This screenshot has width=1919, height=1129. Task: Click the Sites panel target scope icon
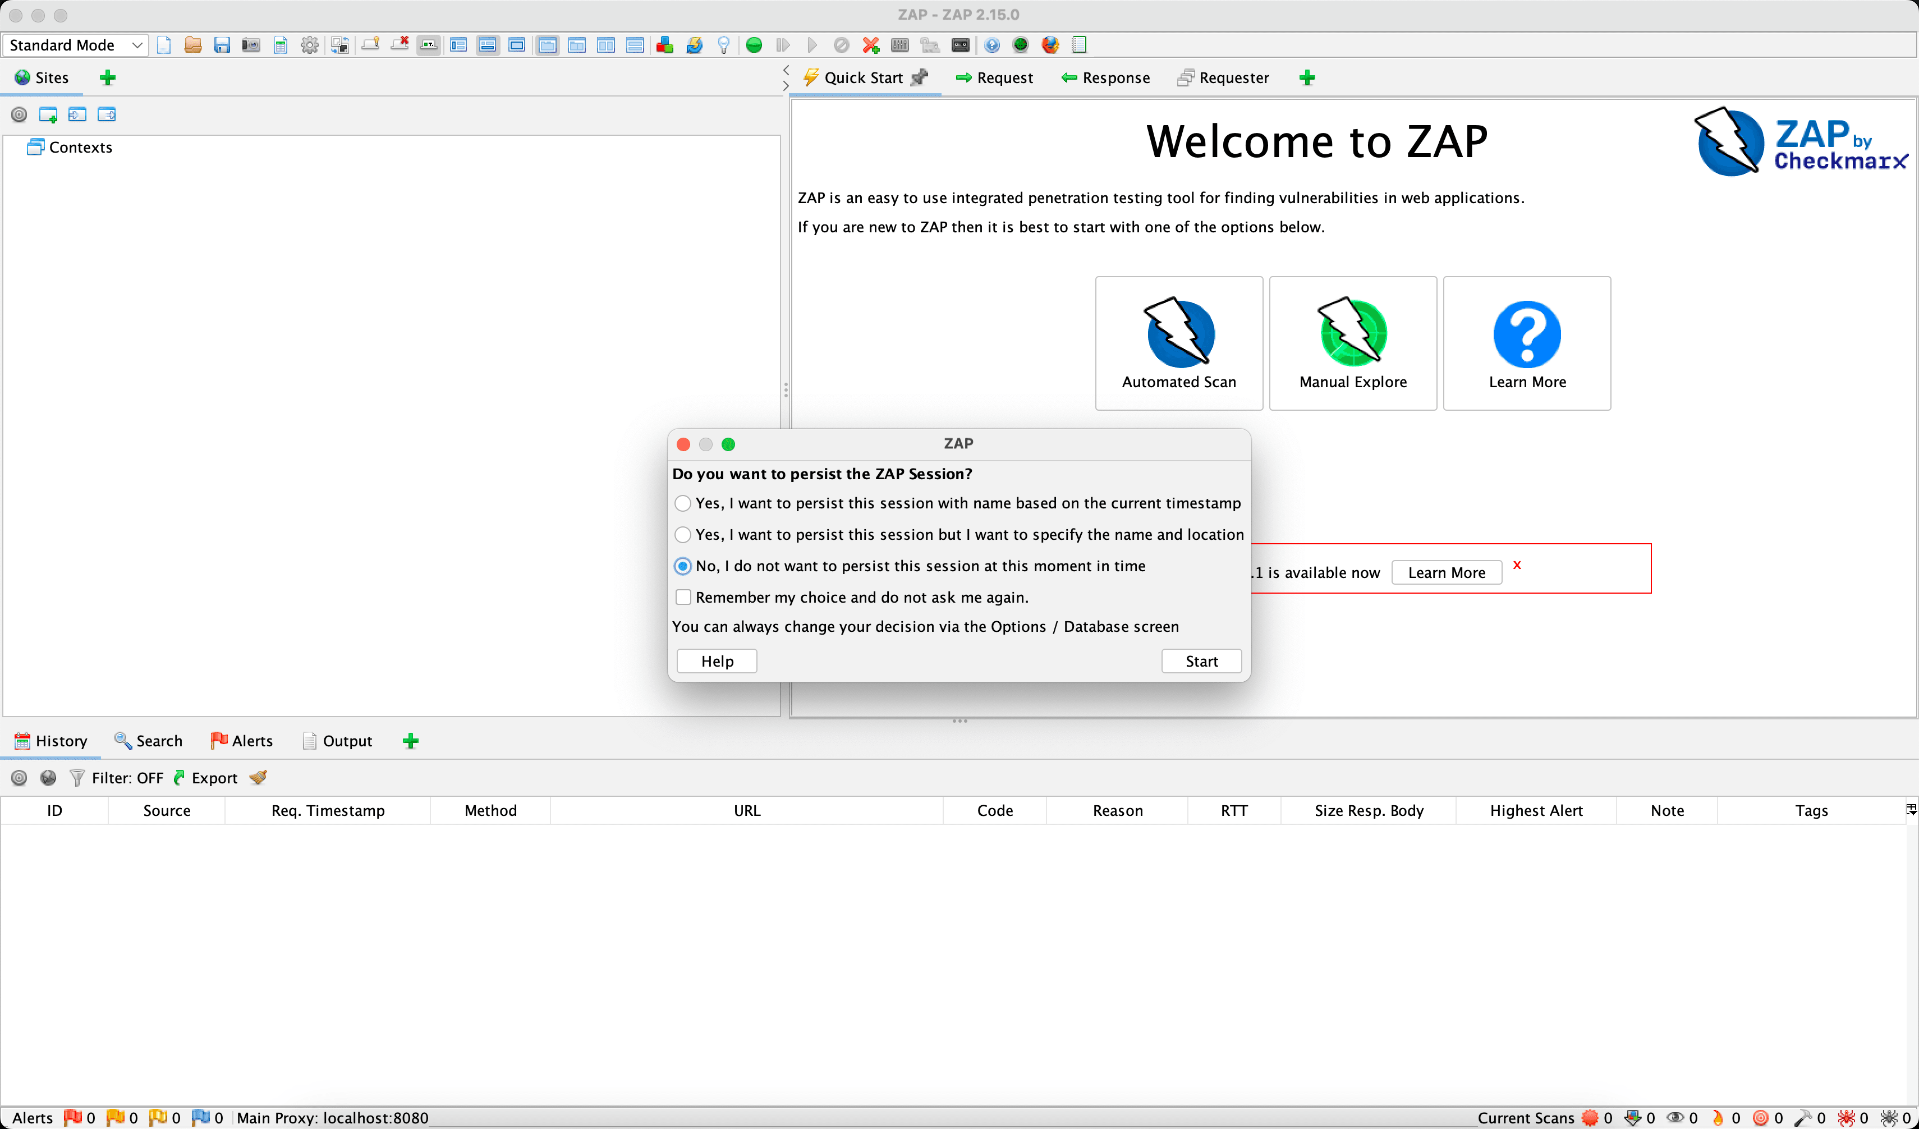[19, 114]
